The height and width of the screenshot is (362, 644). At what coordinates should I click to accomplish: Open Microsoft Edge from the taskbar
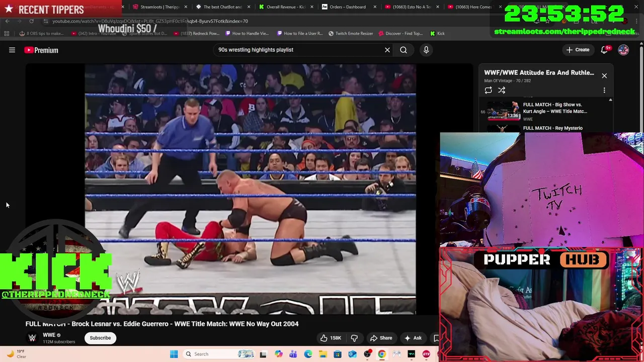pos(308,354)
